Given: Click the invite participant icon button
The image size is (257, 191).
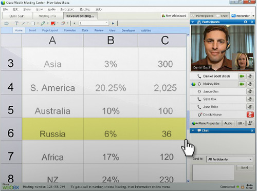Looking at the screenshot, I should (x=250, y=123).
